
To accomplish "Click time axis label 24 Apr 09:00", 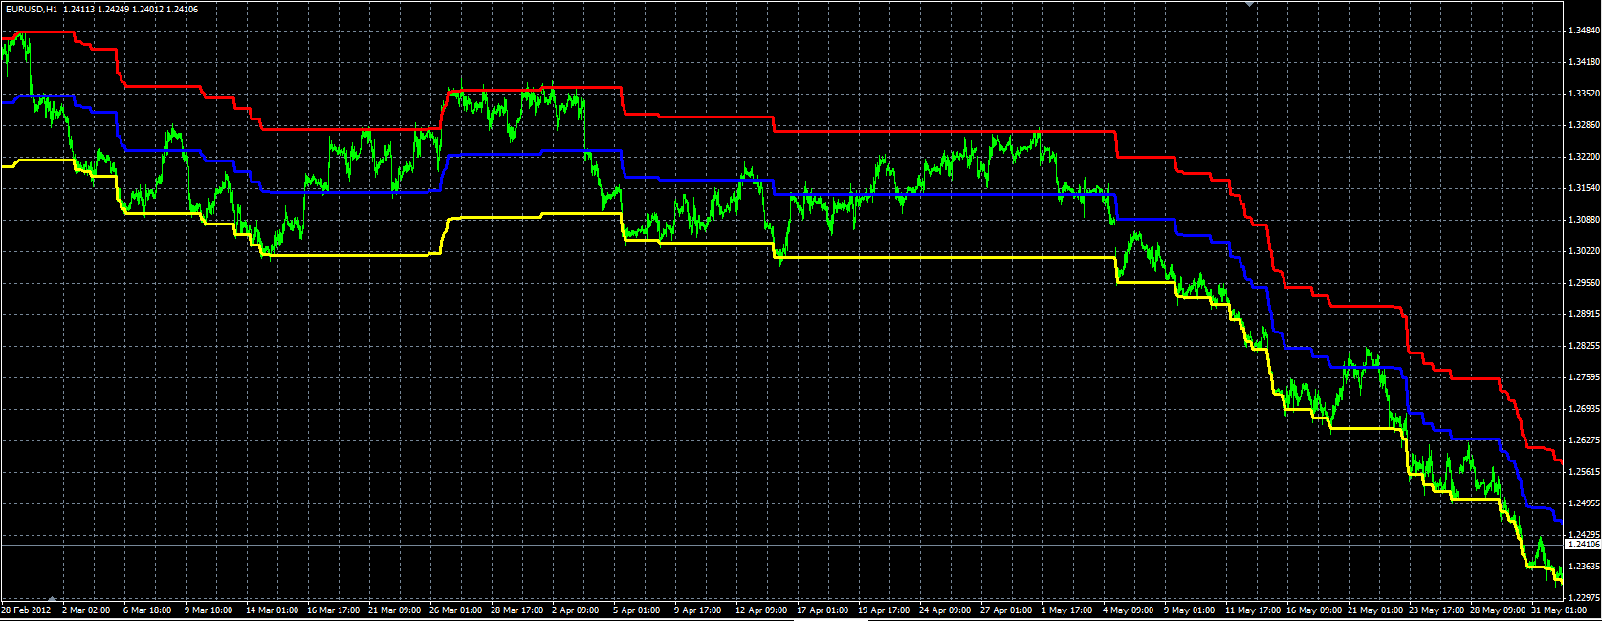I will (945, 610).
